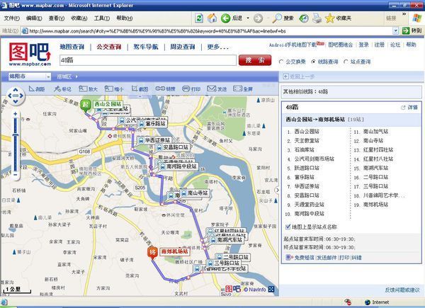Click the 打印 print icon in map toolbar

191,89
